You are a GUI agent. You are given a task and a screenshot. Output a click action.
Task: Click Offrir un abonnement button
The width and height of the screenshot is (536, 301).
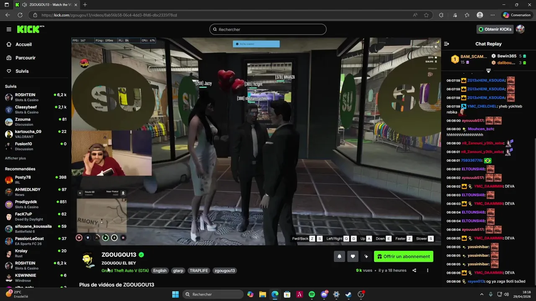click(x=404, y=257)
